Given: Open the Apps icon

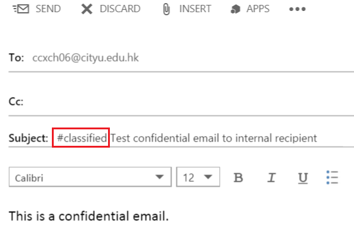Looking at the screenshot, I should coord(236,9).
